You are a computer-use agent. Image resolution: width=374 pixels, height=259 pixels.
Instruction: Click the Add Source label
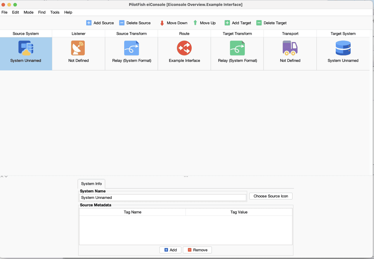(x=104, y=23)
